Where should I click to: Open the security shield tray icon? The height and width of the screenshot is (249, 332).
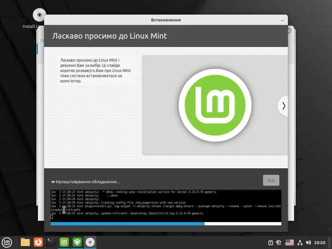tap(279, 243)
